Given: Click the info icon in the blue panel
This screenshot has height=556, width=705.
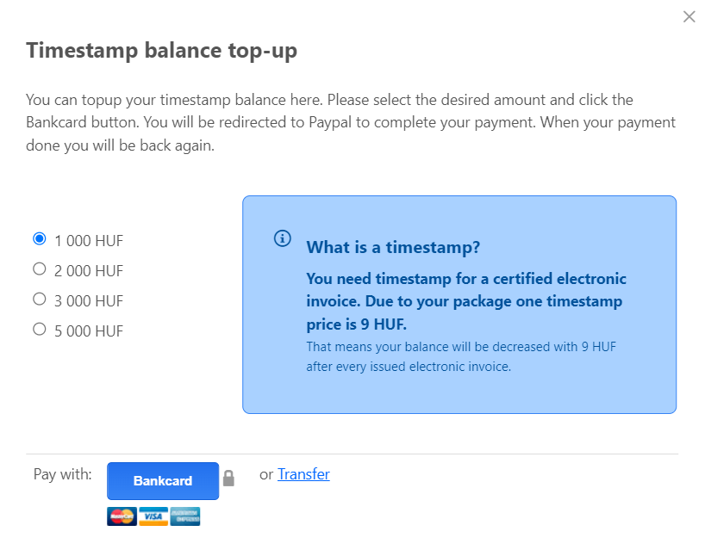Looking at the screenshot, I should pyautogui.click(x=282, y=238).
